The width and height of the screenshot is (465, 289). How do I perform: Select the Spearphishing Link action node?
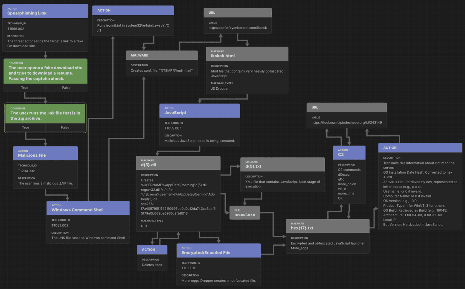point(45,11)
